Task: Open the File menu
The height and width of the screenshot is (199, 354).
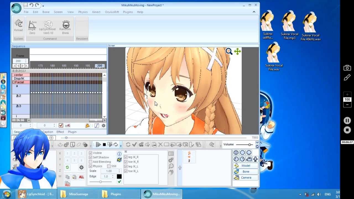Action: click(x=26, y=12)
